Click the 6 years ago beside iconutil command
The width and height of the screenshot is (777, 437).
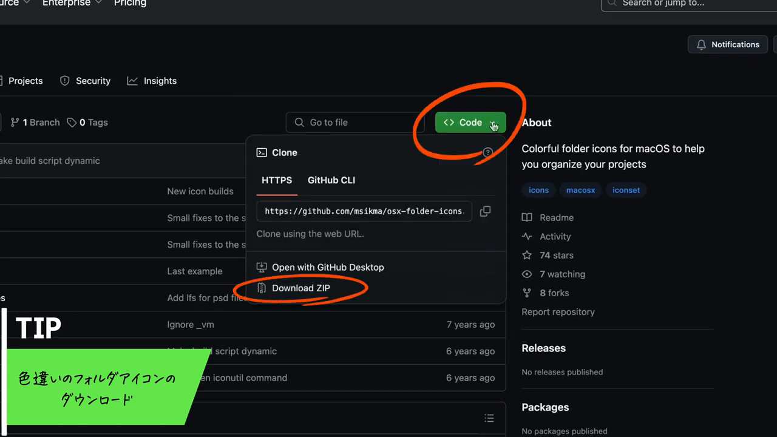(x=470, y=378)
